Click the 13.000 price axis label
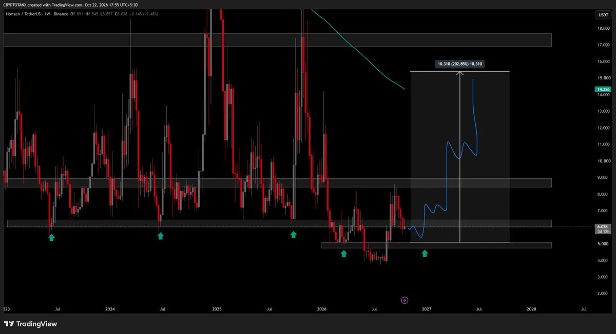This screenshot has width=616, height=334. point(603,111)
